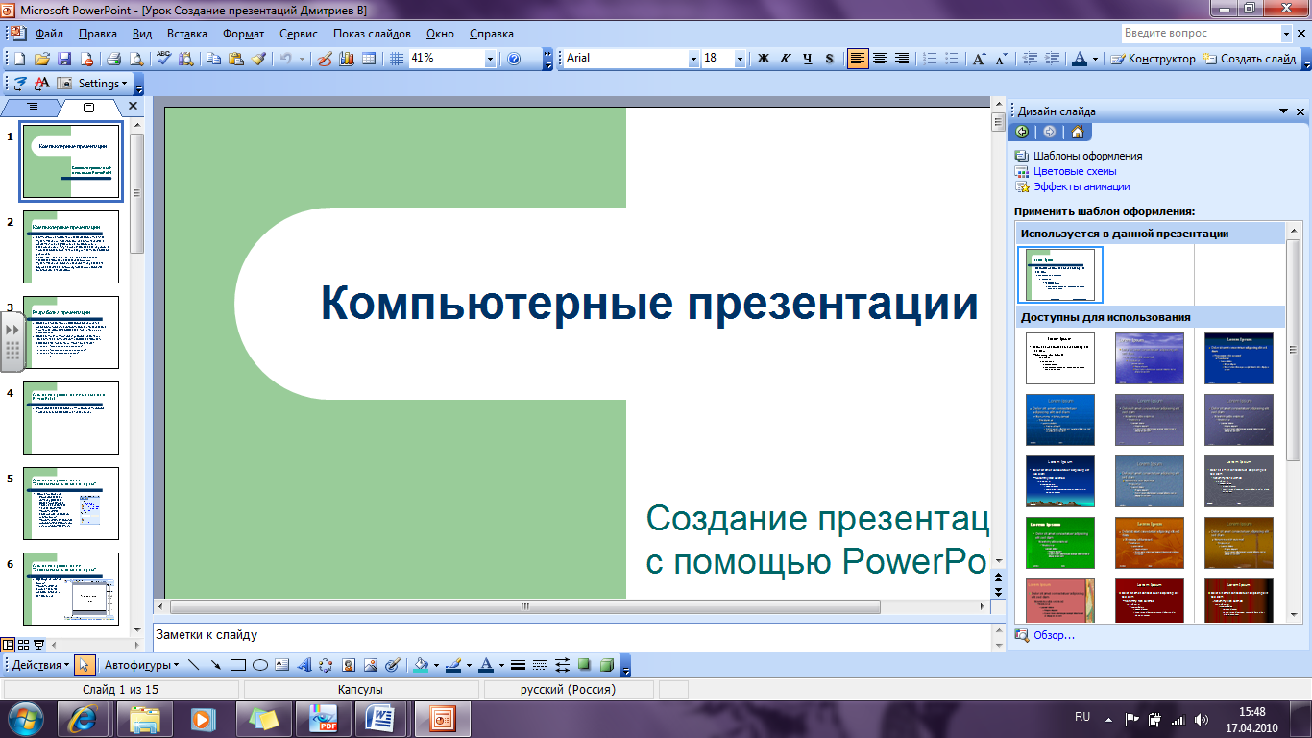Open the Сервис menu
The height and width of the screenshot is (738, 1312).
point(299,34)
